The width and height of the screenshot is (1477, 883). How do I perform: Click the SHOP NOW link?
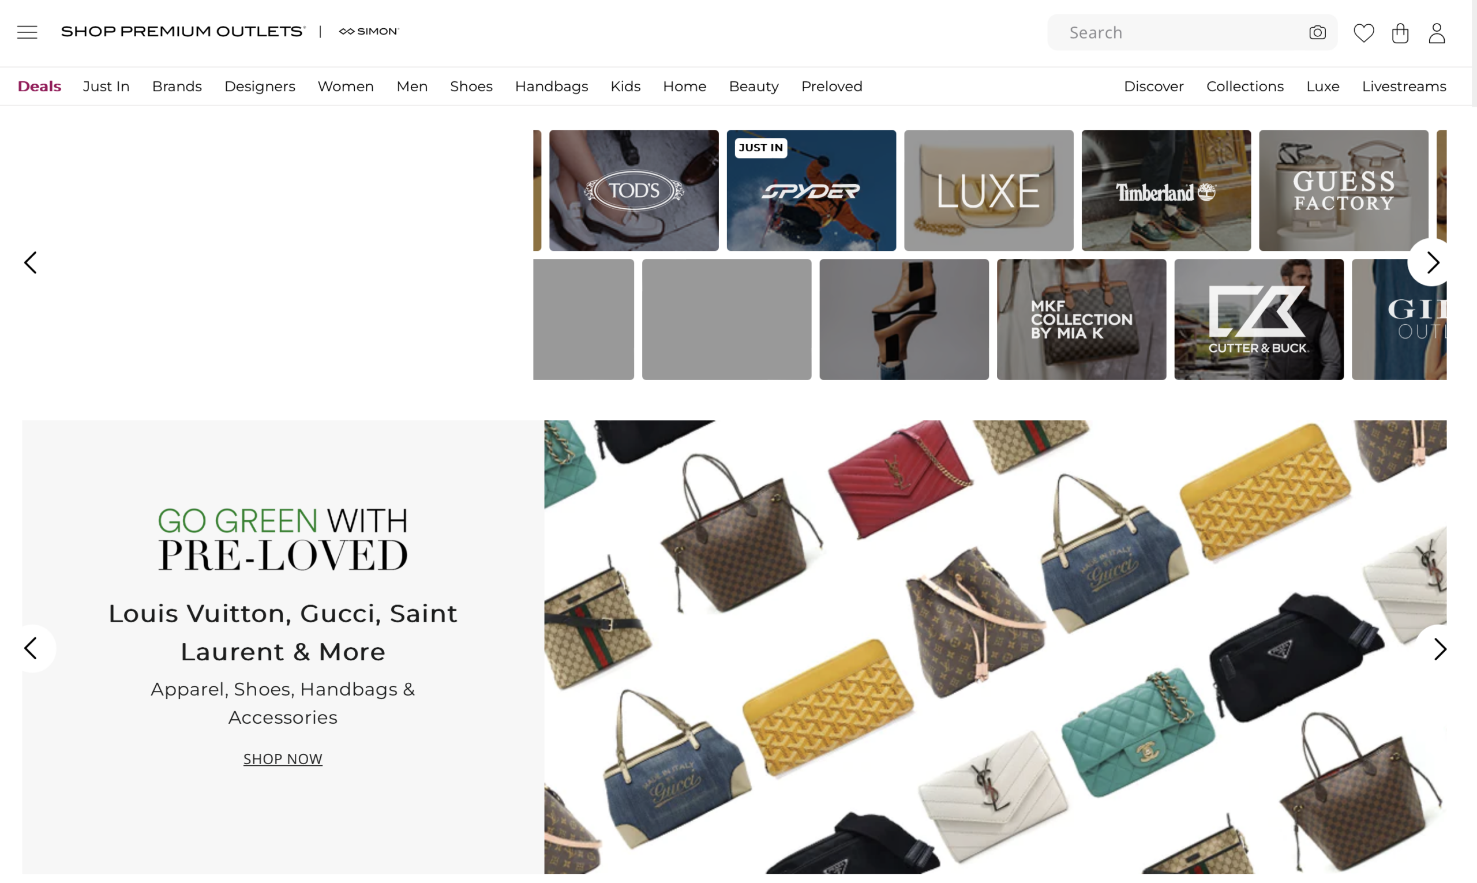tap(283, 758)
